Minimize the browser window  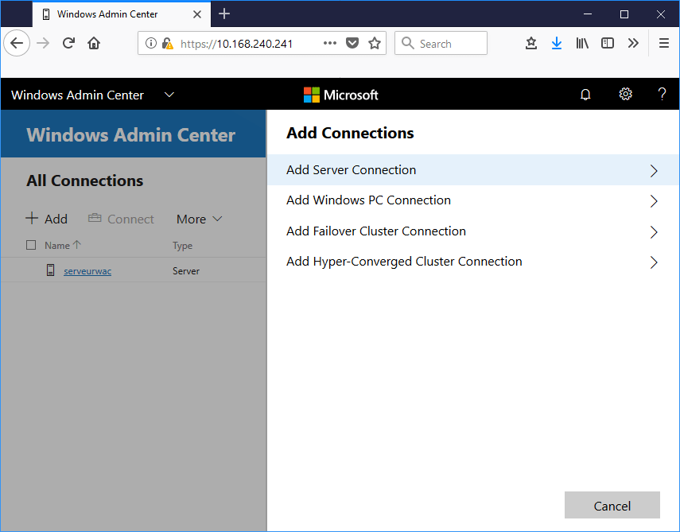(x=587, y=14)
